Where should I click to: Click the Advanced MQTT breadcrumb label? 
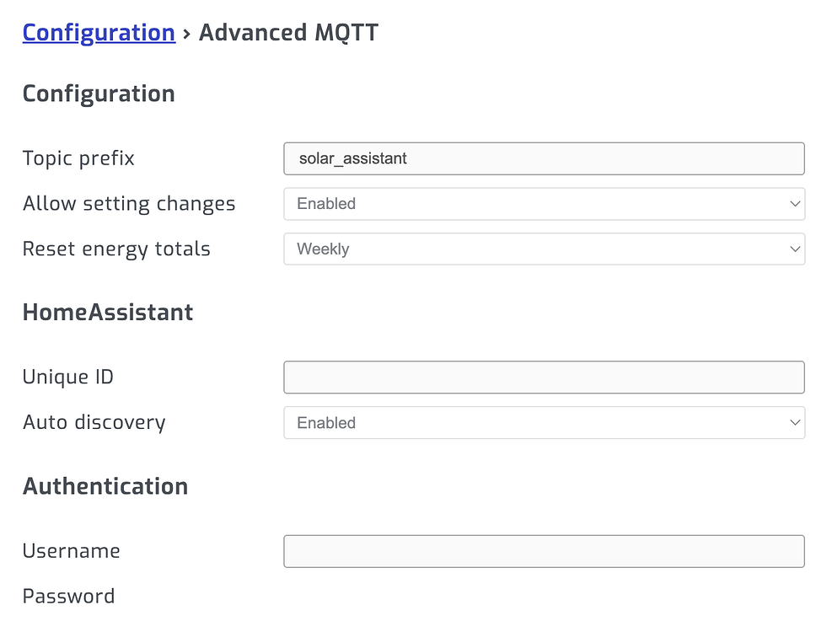288,32
